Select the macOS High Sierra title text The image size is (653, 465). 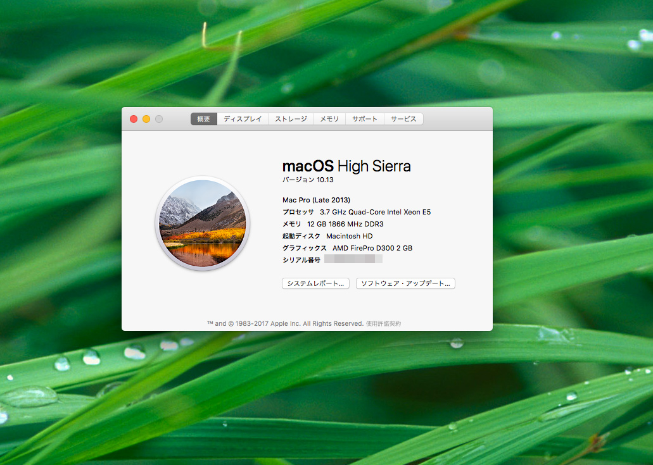(346, 166)
